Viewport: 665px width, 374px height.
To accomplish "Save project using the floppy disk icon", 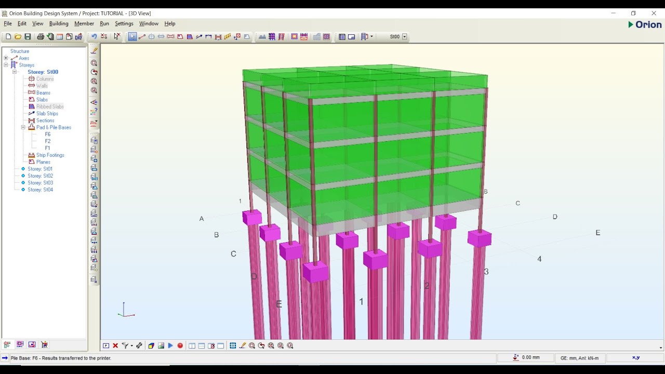I will tap(28, 36).
